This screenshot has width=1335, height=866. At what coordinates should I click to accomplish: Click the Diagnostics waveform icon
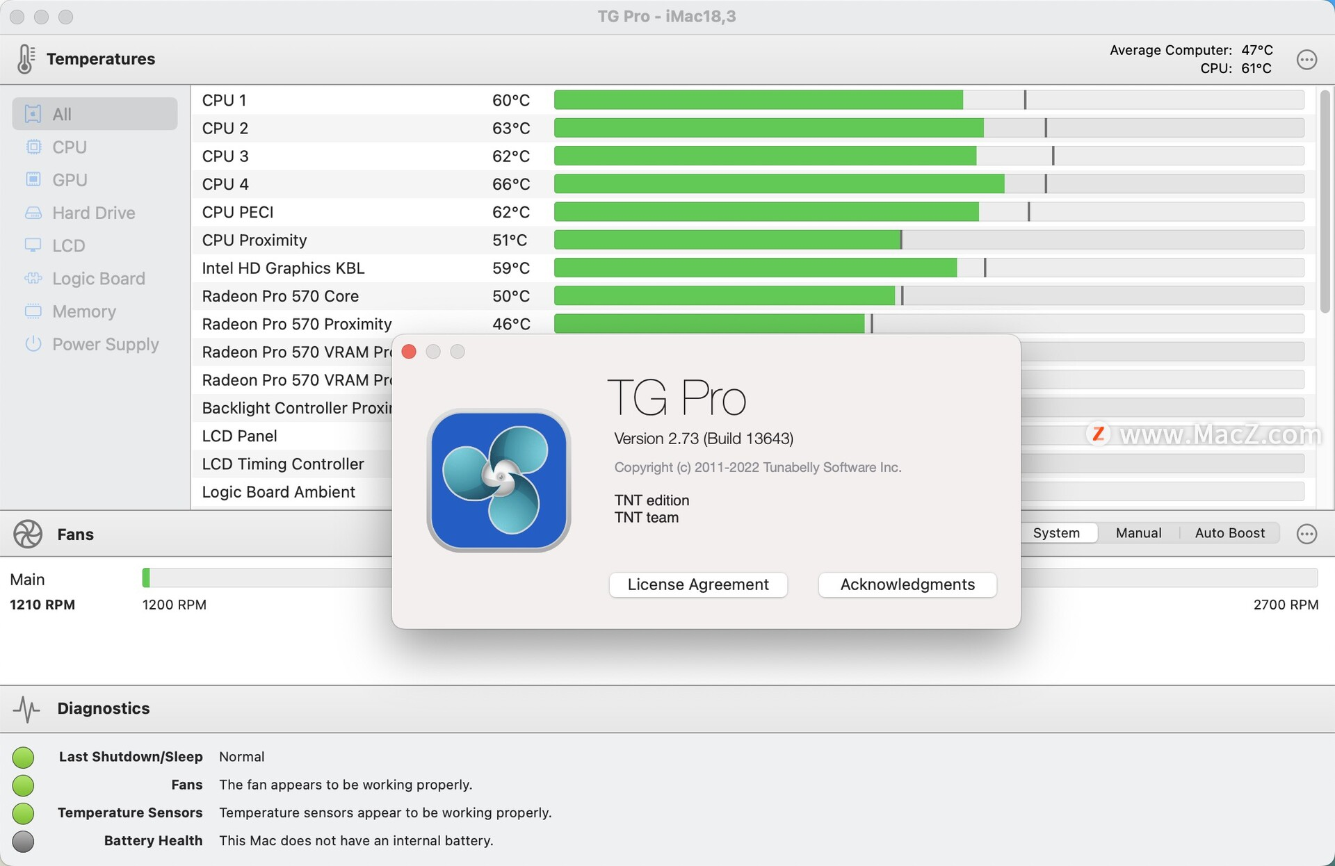coord(26,708)
